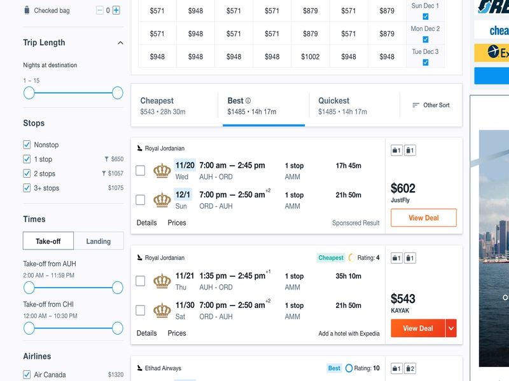Screen dimensions: 509x381
Task: Select the 11/30 ORD - AUH flight checkbox
Action: (140, 310)
